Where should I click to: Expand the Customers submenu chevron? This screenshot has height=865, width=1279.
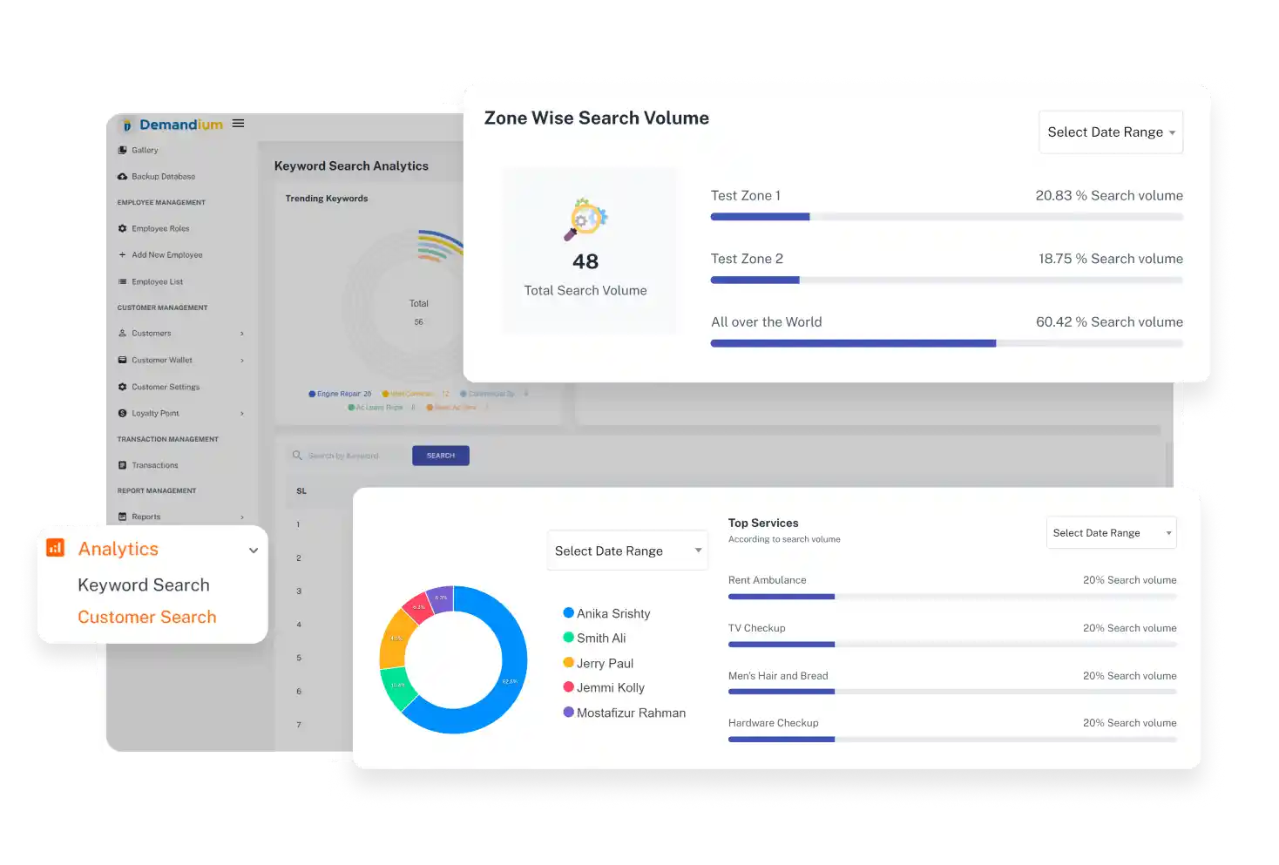tap(242, 334)
